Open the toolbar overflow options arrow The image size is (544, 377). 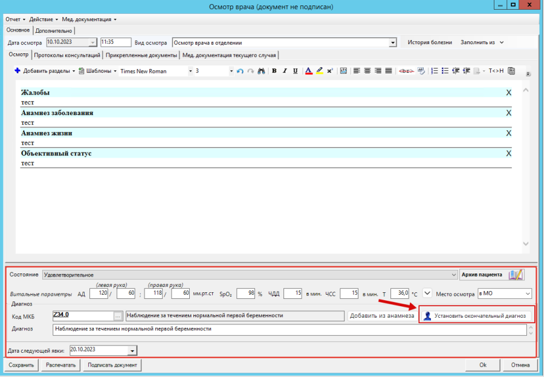coord(528,74)
